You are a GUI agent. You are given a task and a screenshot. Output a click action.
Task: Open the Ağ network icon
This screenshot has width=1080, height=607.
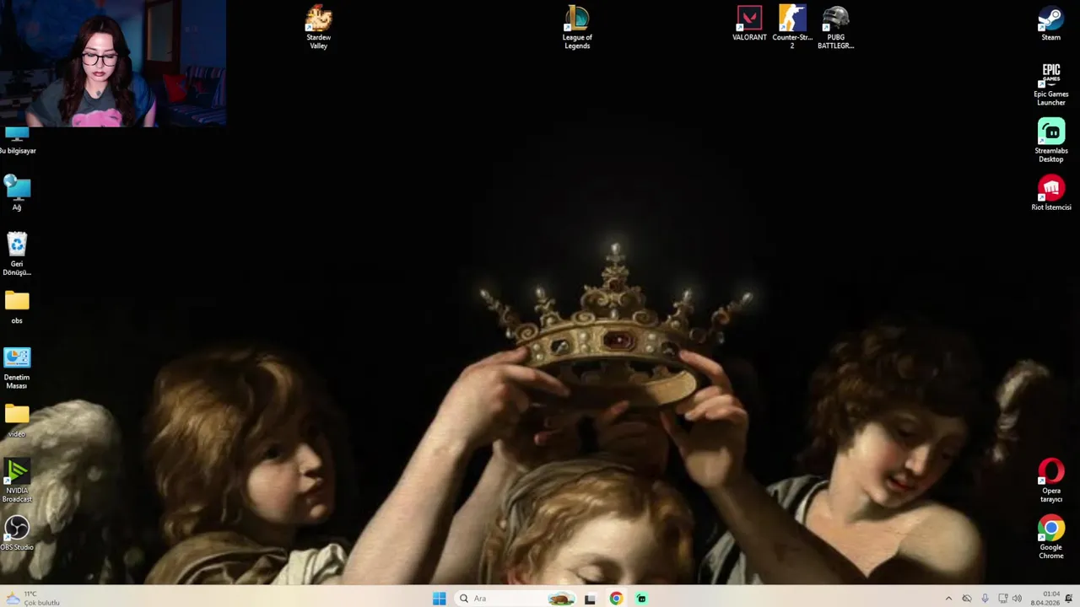coord(17,193)
